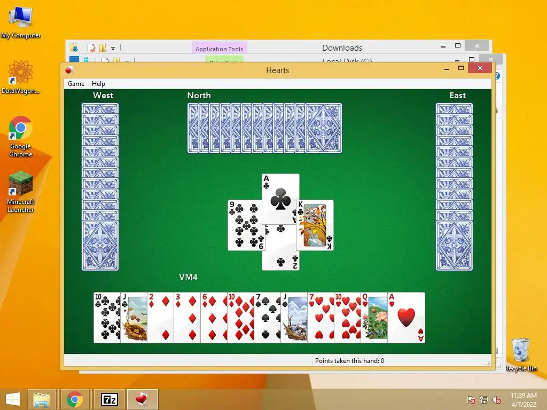Select the Jack of spades card
Screen dimensions: 547x410
(294, 318)
